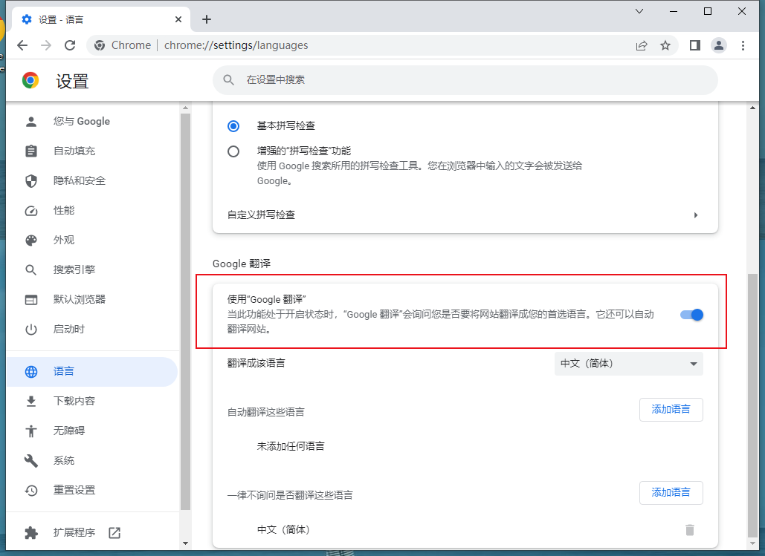Expand 自定义拼写检查 arrow

pos(696,215)
